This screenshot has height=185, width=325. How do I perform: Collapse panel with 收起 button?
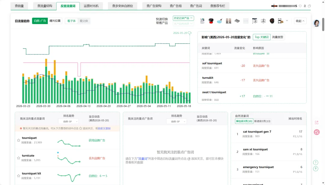(300, 21)
